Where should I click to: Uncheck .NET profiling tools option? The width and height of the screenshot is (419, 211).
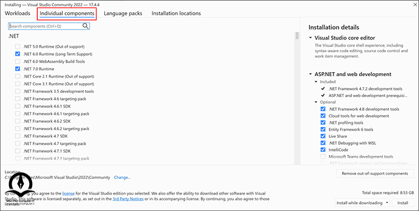click(323, 123)
